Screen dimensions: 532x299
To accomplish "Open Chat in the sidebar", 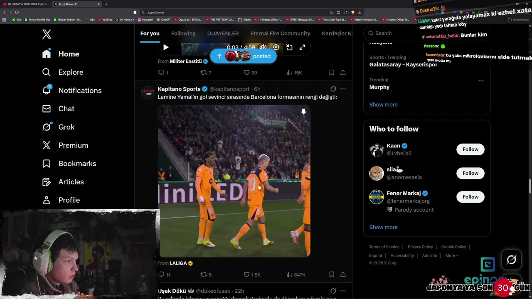I will click(58, 109).
